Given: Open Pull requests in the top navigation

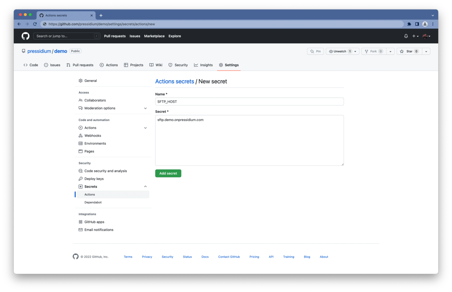Looking at the screenshot, I should click(x=115, y=36).
